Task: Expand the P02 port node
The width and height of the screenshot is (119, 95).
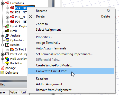Action: tap(7, 13)
